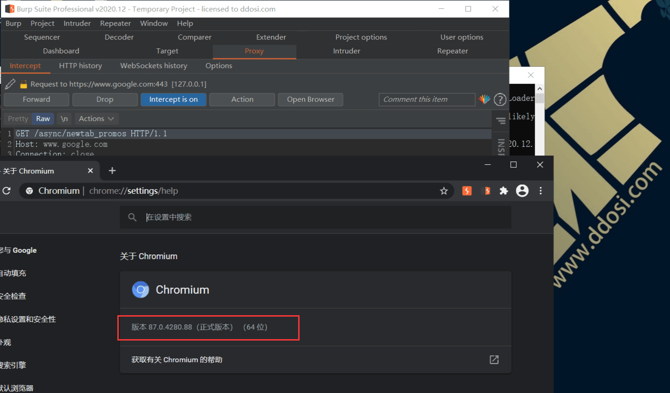Switch to the Extender tab
This screenshot has height=393, width=670.
pyautogui.click(x=271, y=37)
